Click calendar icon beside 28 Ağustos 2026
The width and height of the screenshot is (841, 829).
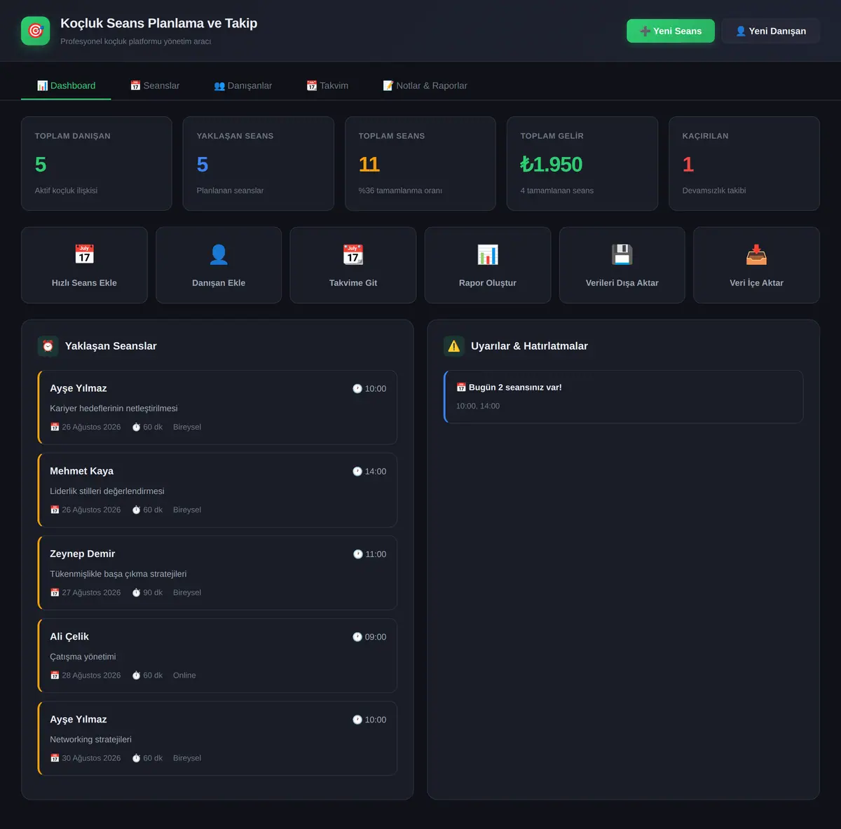pos(55,676)
